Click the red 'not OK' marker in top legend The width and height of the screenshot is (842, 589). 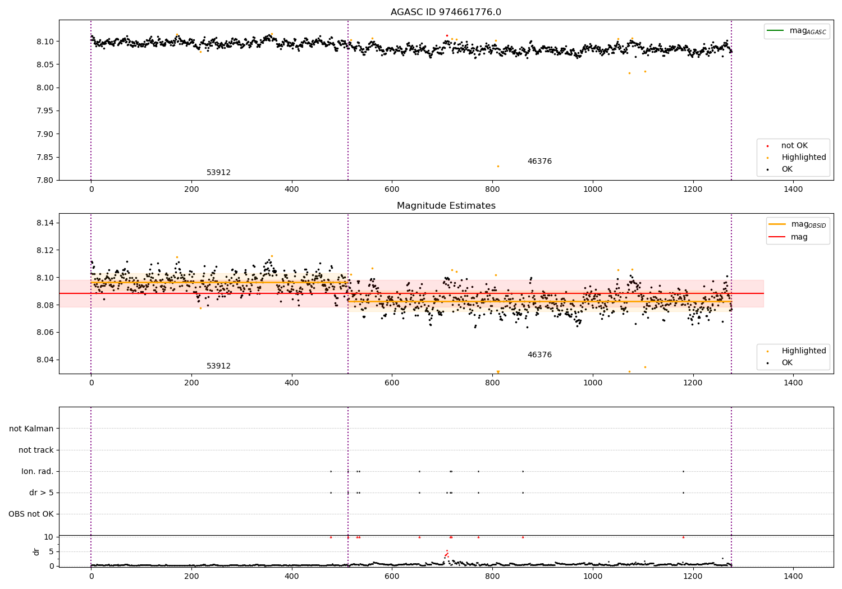(x=767, y=146)
